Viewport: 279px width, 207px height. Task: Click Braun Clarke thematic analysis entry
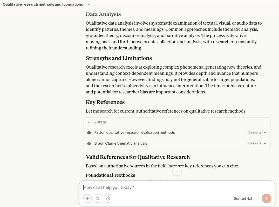[x=121, y=143]
